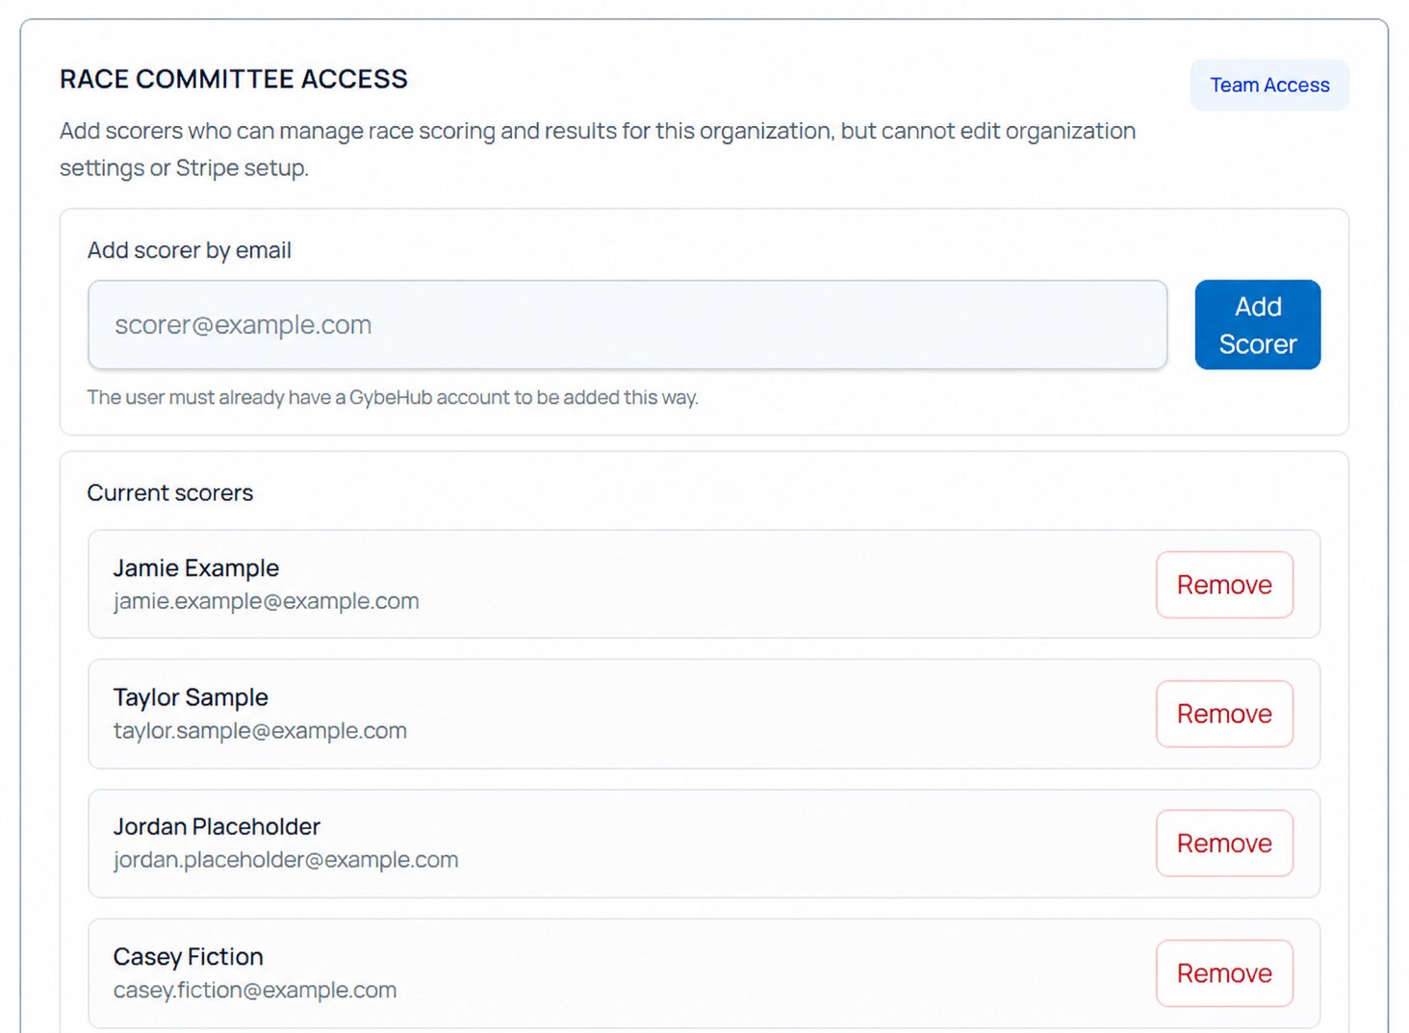The height and width of the screenshot is (1033, 1409).
Task: Open the Team Access page
Action: pos(1269,85)
